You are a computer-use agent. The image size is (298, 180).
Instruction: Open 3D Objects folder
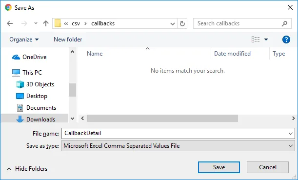tap(40, 84)
